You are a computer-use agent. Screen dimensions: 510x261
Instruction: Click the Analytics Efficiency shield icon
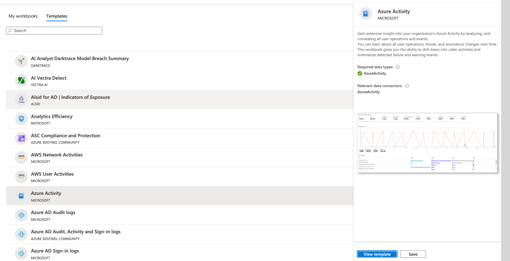pyautogui.click(x=21, y=119)
